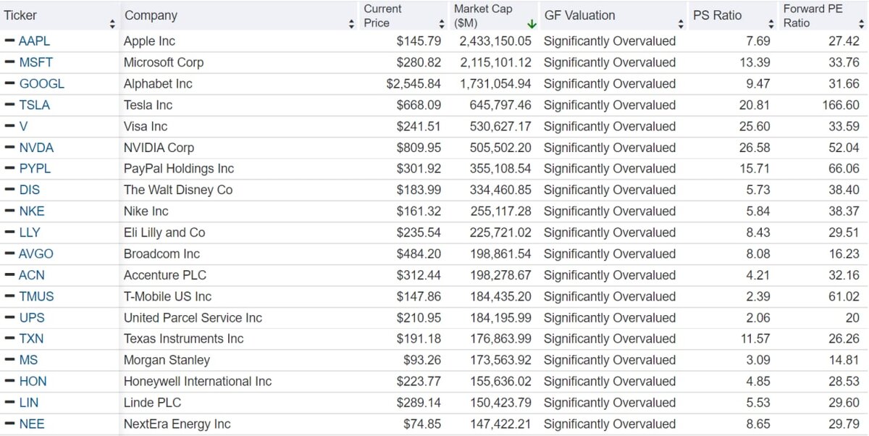Click the TMUS ticker link
Viewport: 869px width, 436px height.
click(x=35, y=296)
